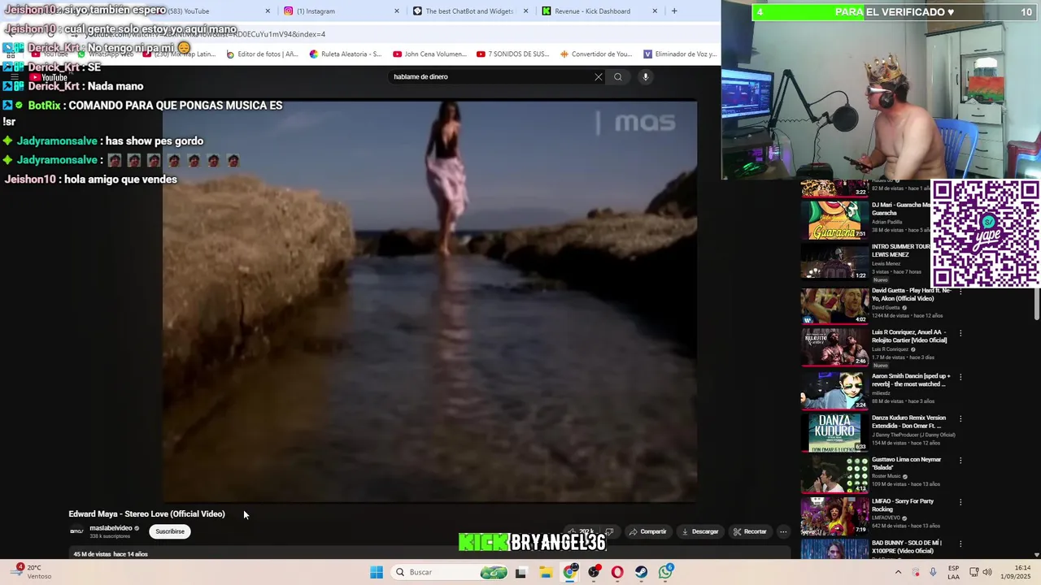Open the volume control in the system tray
The image size is (1041, 585).
[x=987, y=572]
